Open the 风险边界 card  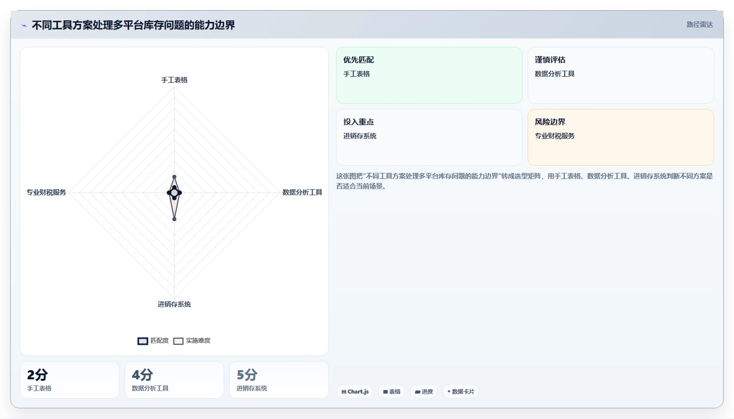(x=621, y=137)
